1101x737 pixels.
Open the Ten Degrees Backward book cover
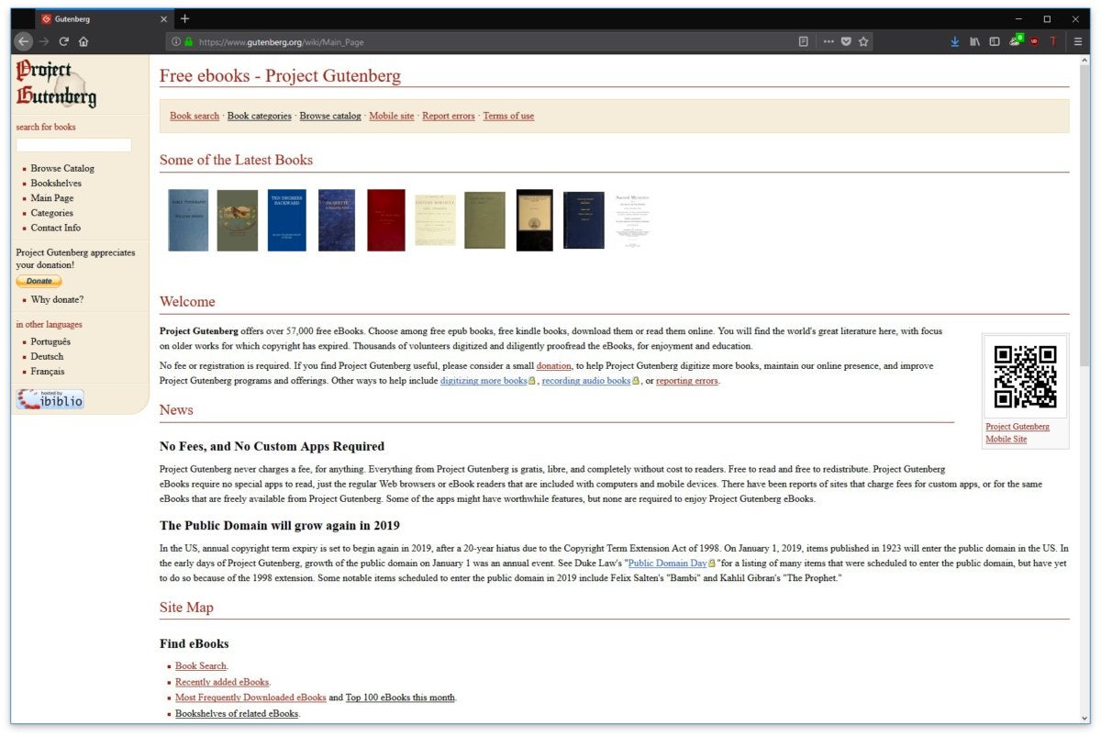pyautogui.click(x=287, y=220)
